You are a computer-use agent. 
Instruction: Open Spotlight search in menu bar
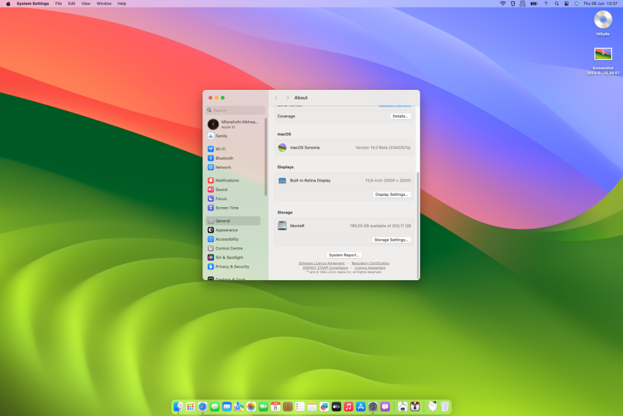point(556,4)
